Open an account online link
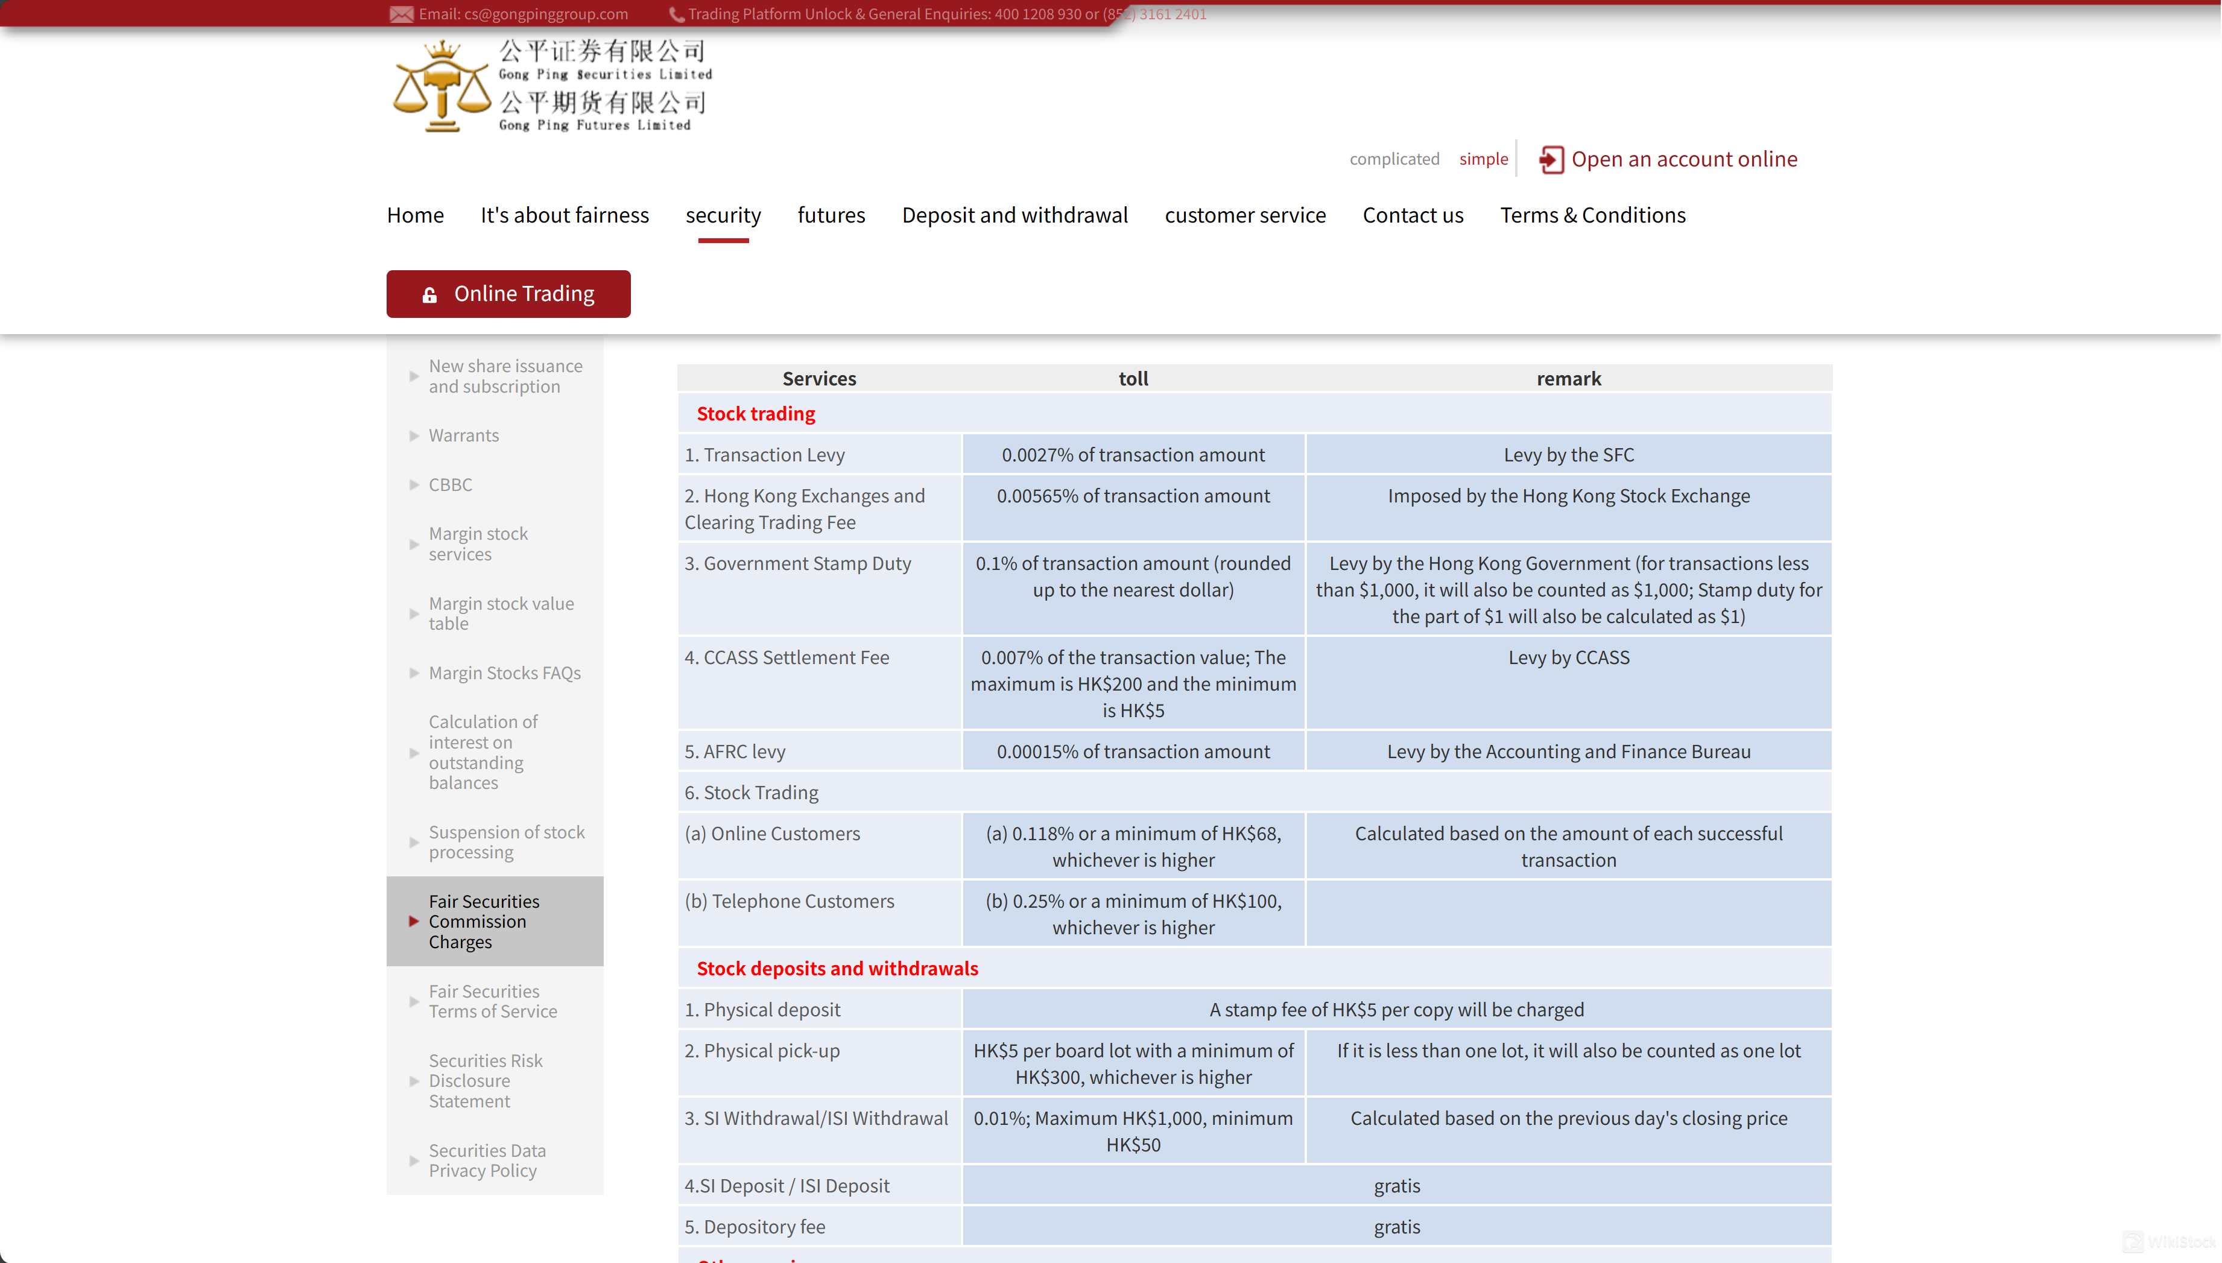 1683,160
